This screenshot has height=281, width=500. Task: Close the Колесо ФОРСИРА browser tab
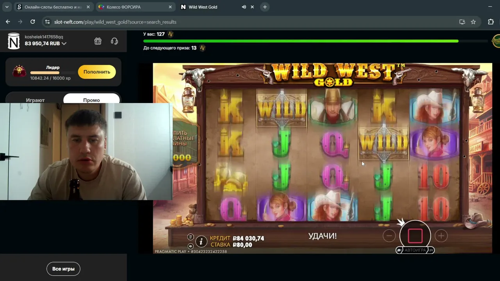[170, 7]
